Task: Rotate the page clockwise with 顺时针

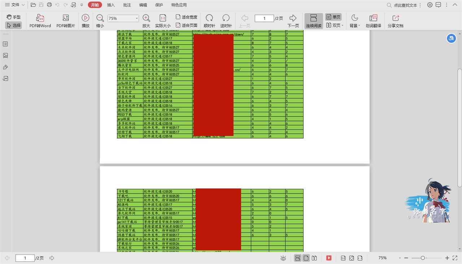Action: [209, 21]
